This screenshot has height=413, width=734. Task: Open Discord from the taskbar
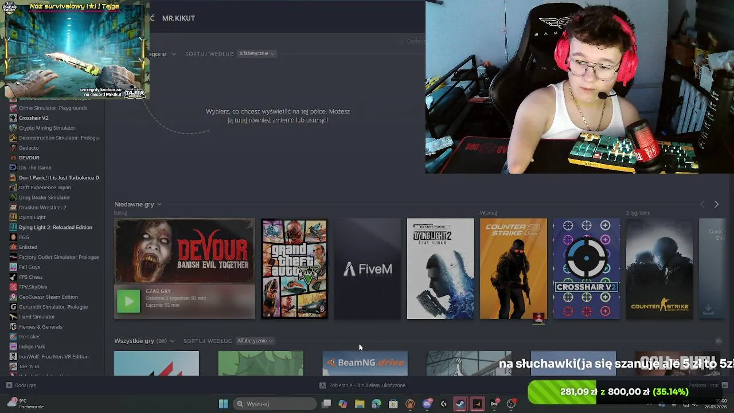tap(427, 404)
